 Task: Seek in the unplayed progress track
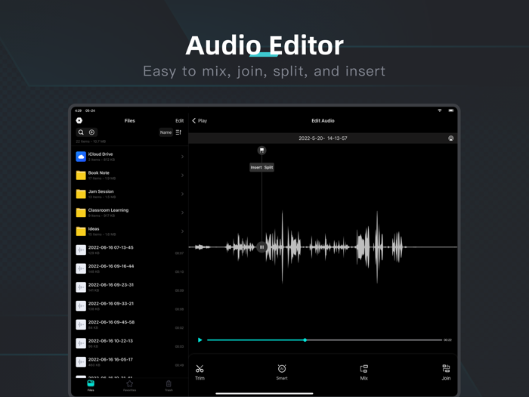373,340
